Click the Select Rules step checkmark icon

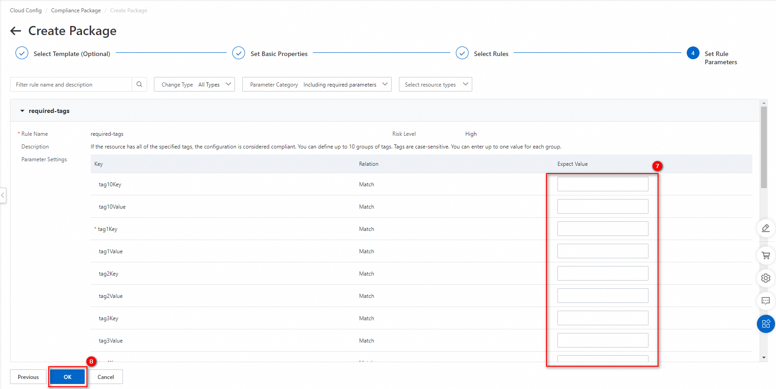point(462,53)
